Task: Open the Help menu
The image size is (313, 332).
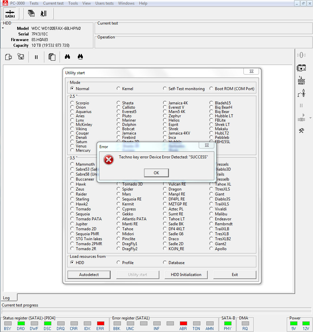Action: (143, 3)
